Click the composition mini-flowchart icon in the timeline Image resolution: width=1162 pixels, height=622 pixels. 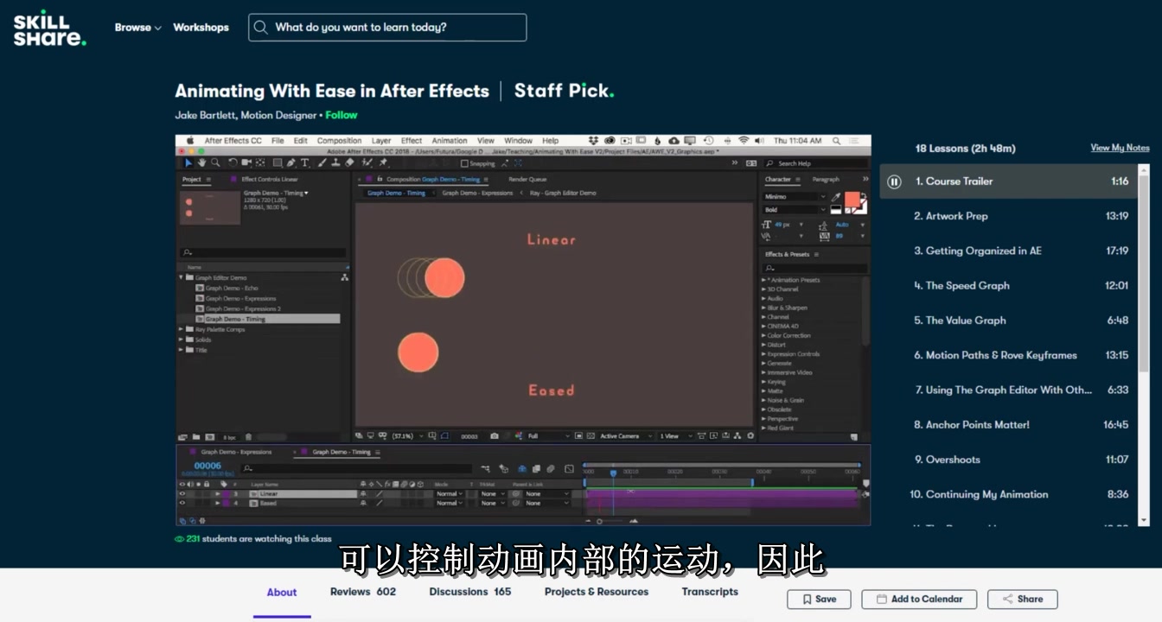pyautogui.click(x=485, y=468)
